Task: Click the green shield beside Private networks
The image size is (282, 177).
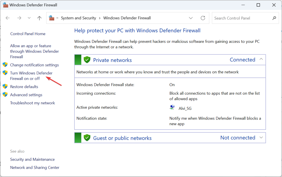Action: pyautogui.click(x=87, y=60)
